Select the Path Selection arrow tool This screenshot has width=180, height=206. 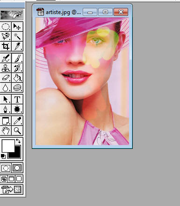coord(6,99)
